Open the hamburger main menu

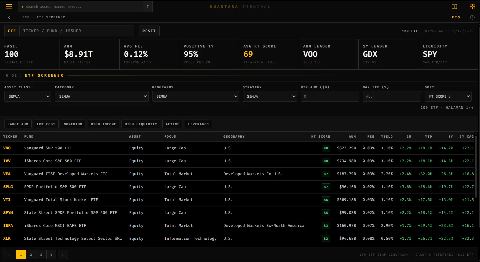tap(9, 7)
